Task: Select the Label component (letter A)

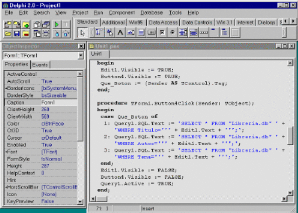Action: click(120, 33)
